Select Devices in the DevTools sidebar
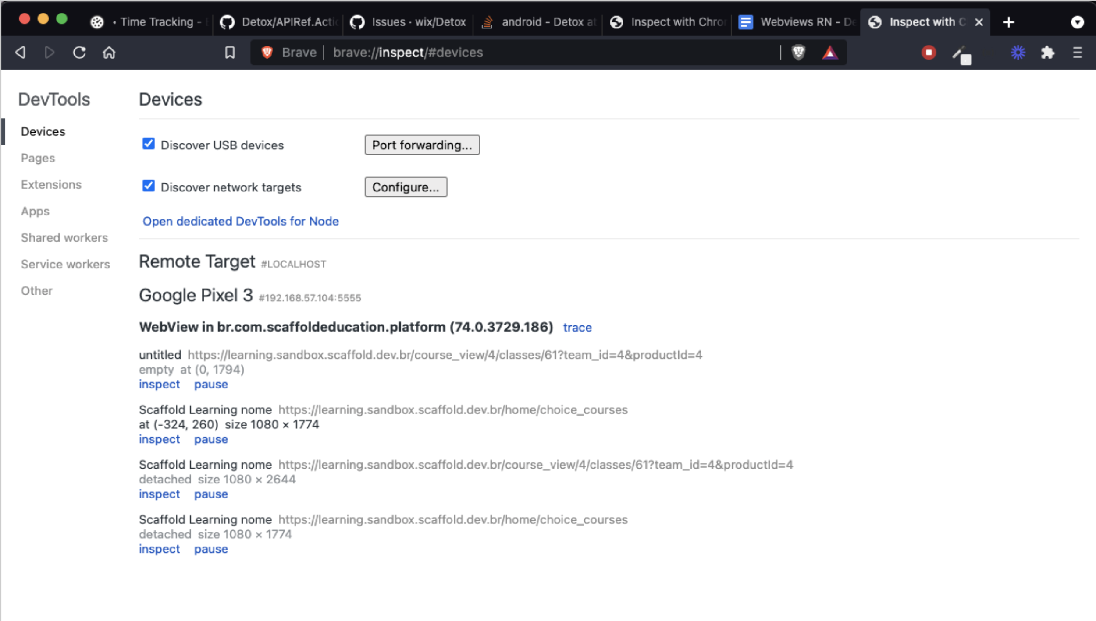The height and width of the screenshot is (621, 1096). coord(43,131)
